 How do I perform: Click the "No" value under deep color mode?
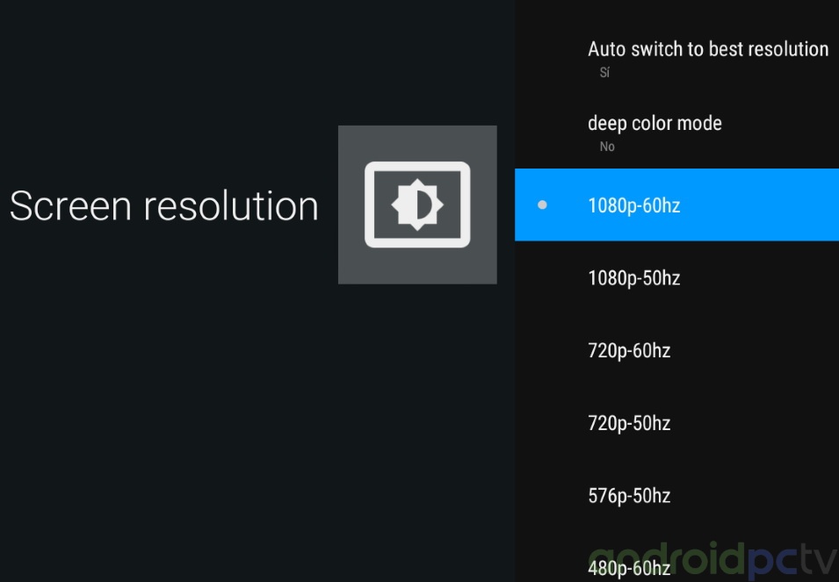pos(607,147)
